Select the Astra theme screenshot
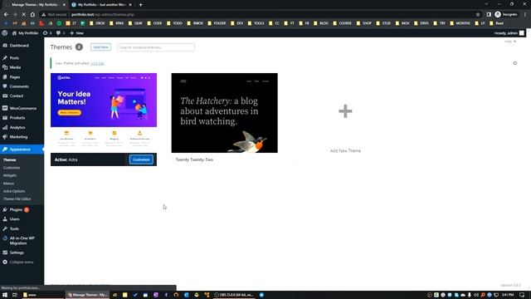 click(104, 113)
